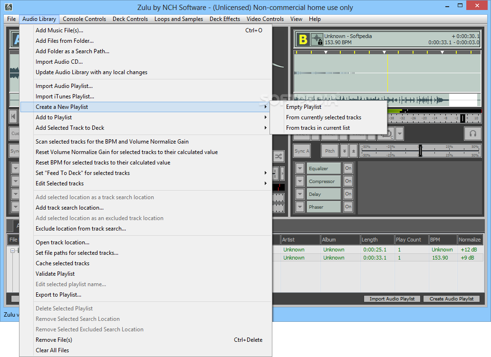
Task: Choose Empty Playlist in the submenu
Action: tap(328, 107)
